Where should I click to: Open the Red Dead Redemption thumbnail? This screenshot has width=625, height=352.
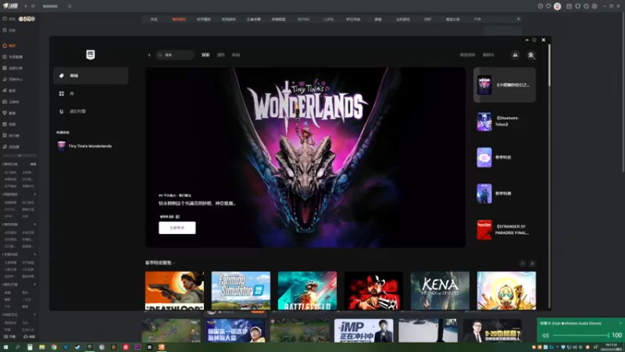(373, 290)
